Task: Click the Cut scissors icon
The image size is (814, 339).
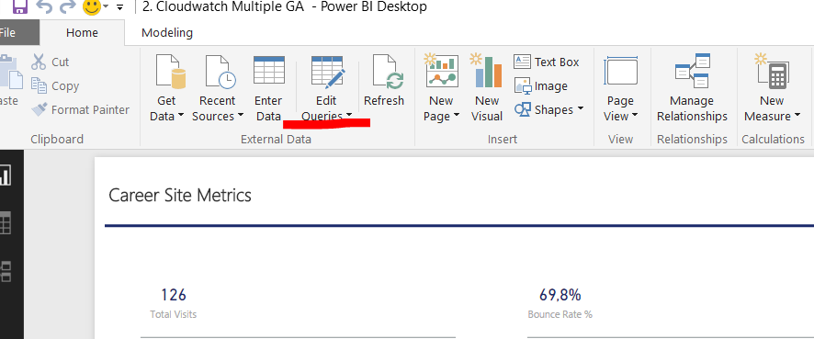Action: (39, 62)
